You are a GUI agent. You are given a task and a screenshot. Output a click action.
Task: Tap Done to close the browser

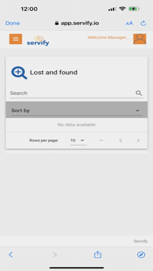pos(13,23)
